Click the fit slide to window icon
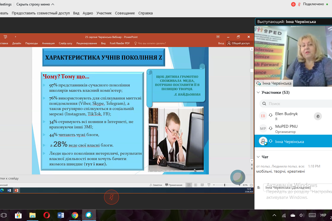The height and width of the screenshot is (221, 332). pos(251,185)
